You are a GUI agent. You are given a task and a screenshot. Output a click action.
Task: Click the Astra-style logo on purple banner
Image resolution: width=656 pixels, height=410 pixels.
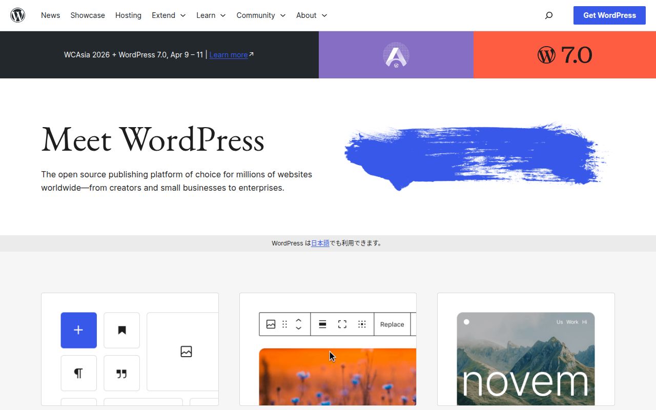click(x=396, y=55)
